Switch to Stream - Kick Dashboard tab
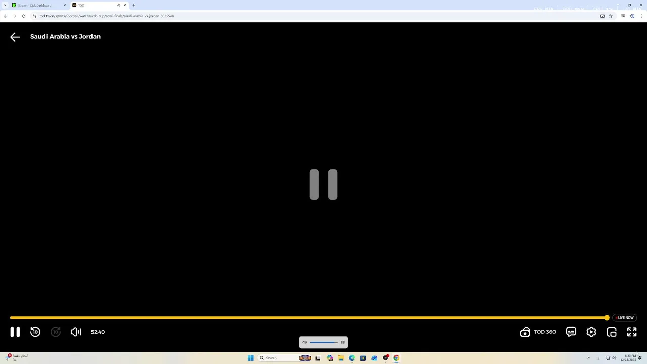The image size is (647, 364). [x=38, y=5]
